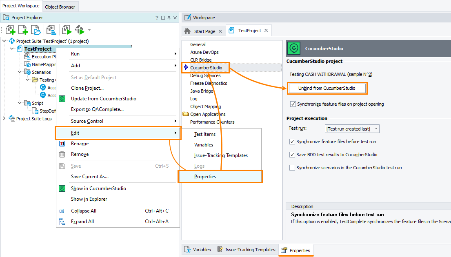Click the ellipsis button next to Test run

click(375, 129)
